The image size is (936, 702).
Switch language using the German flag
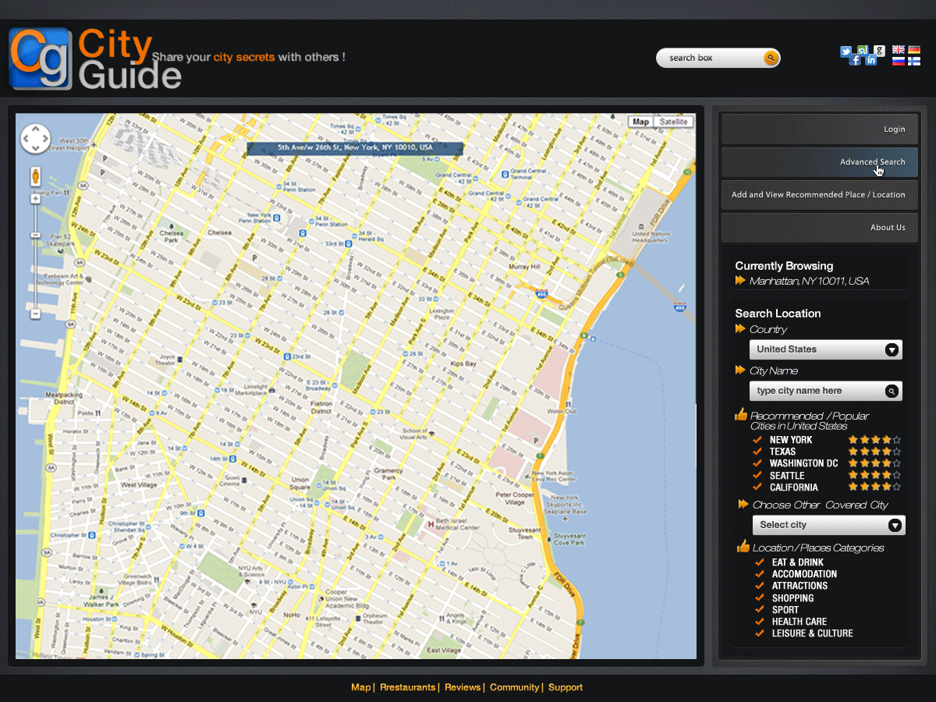pyautogui.click(x=914, y=50)
